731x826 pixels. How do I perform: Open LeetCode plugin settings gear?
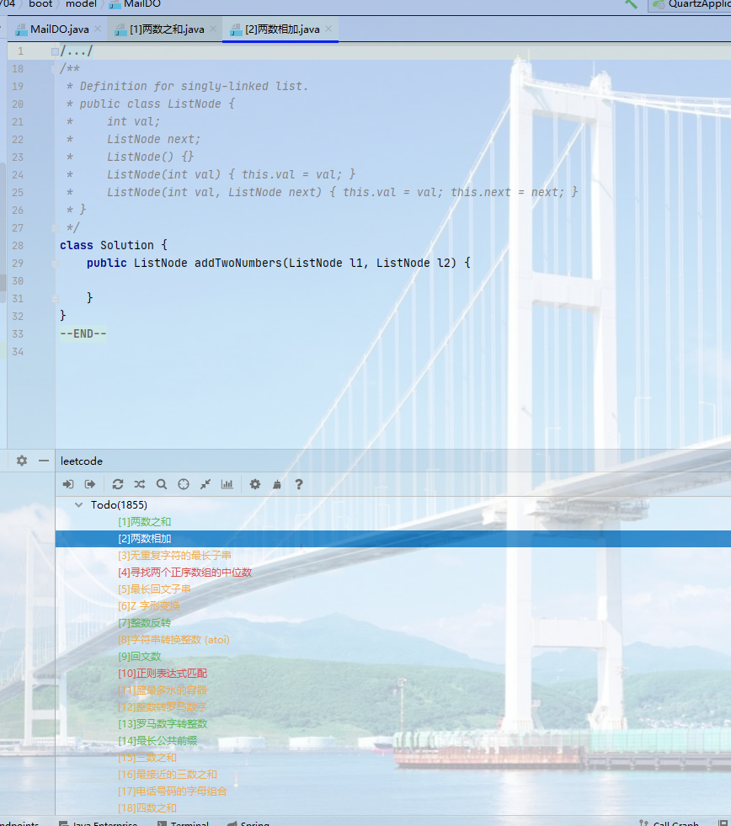tap(255, 484)
